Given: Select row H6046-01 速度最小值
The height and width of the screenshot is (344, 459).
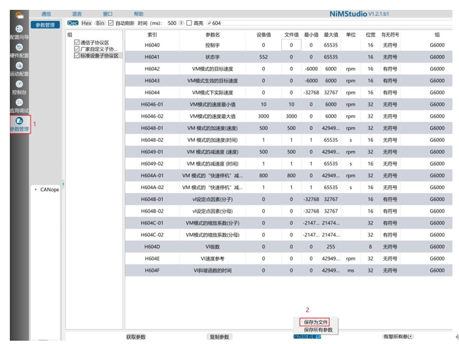Looking at the screenshot, I should click(x=289, y=104).
